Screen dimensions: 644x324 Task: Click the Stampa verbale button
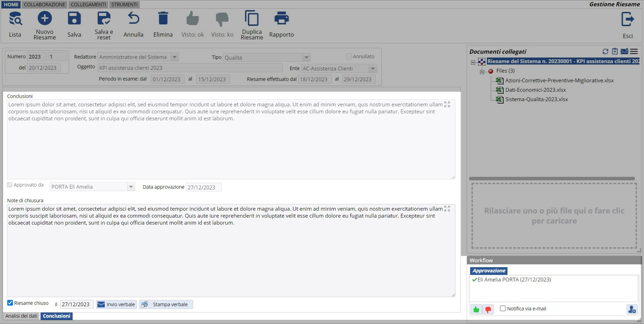click(x=166, y=304)
